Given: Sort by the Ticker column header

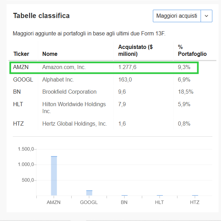Looking at the screenshot, I should [x=21, y=54].
